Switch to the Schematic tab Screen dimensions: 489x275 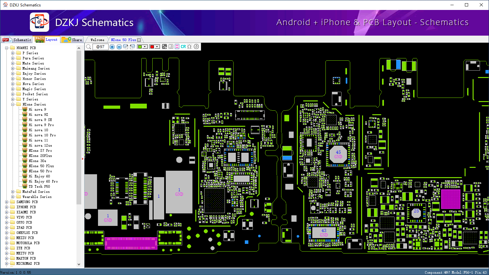tap(17, 40)
